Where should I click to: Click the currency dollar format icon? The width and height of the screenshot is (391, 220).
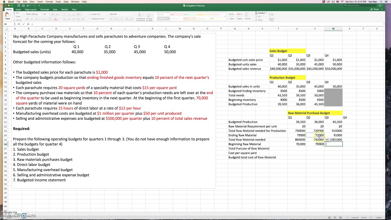(111, 19)
